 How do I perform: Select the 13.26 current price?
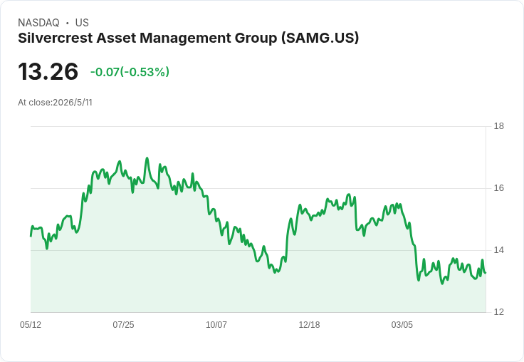point(48,71)
